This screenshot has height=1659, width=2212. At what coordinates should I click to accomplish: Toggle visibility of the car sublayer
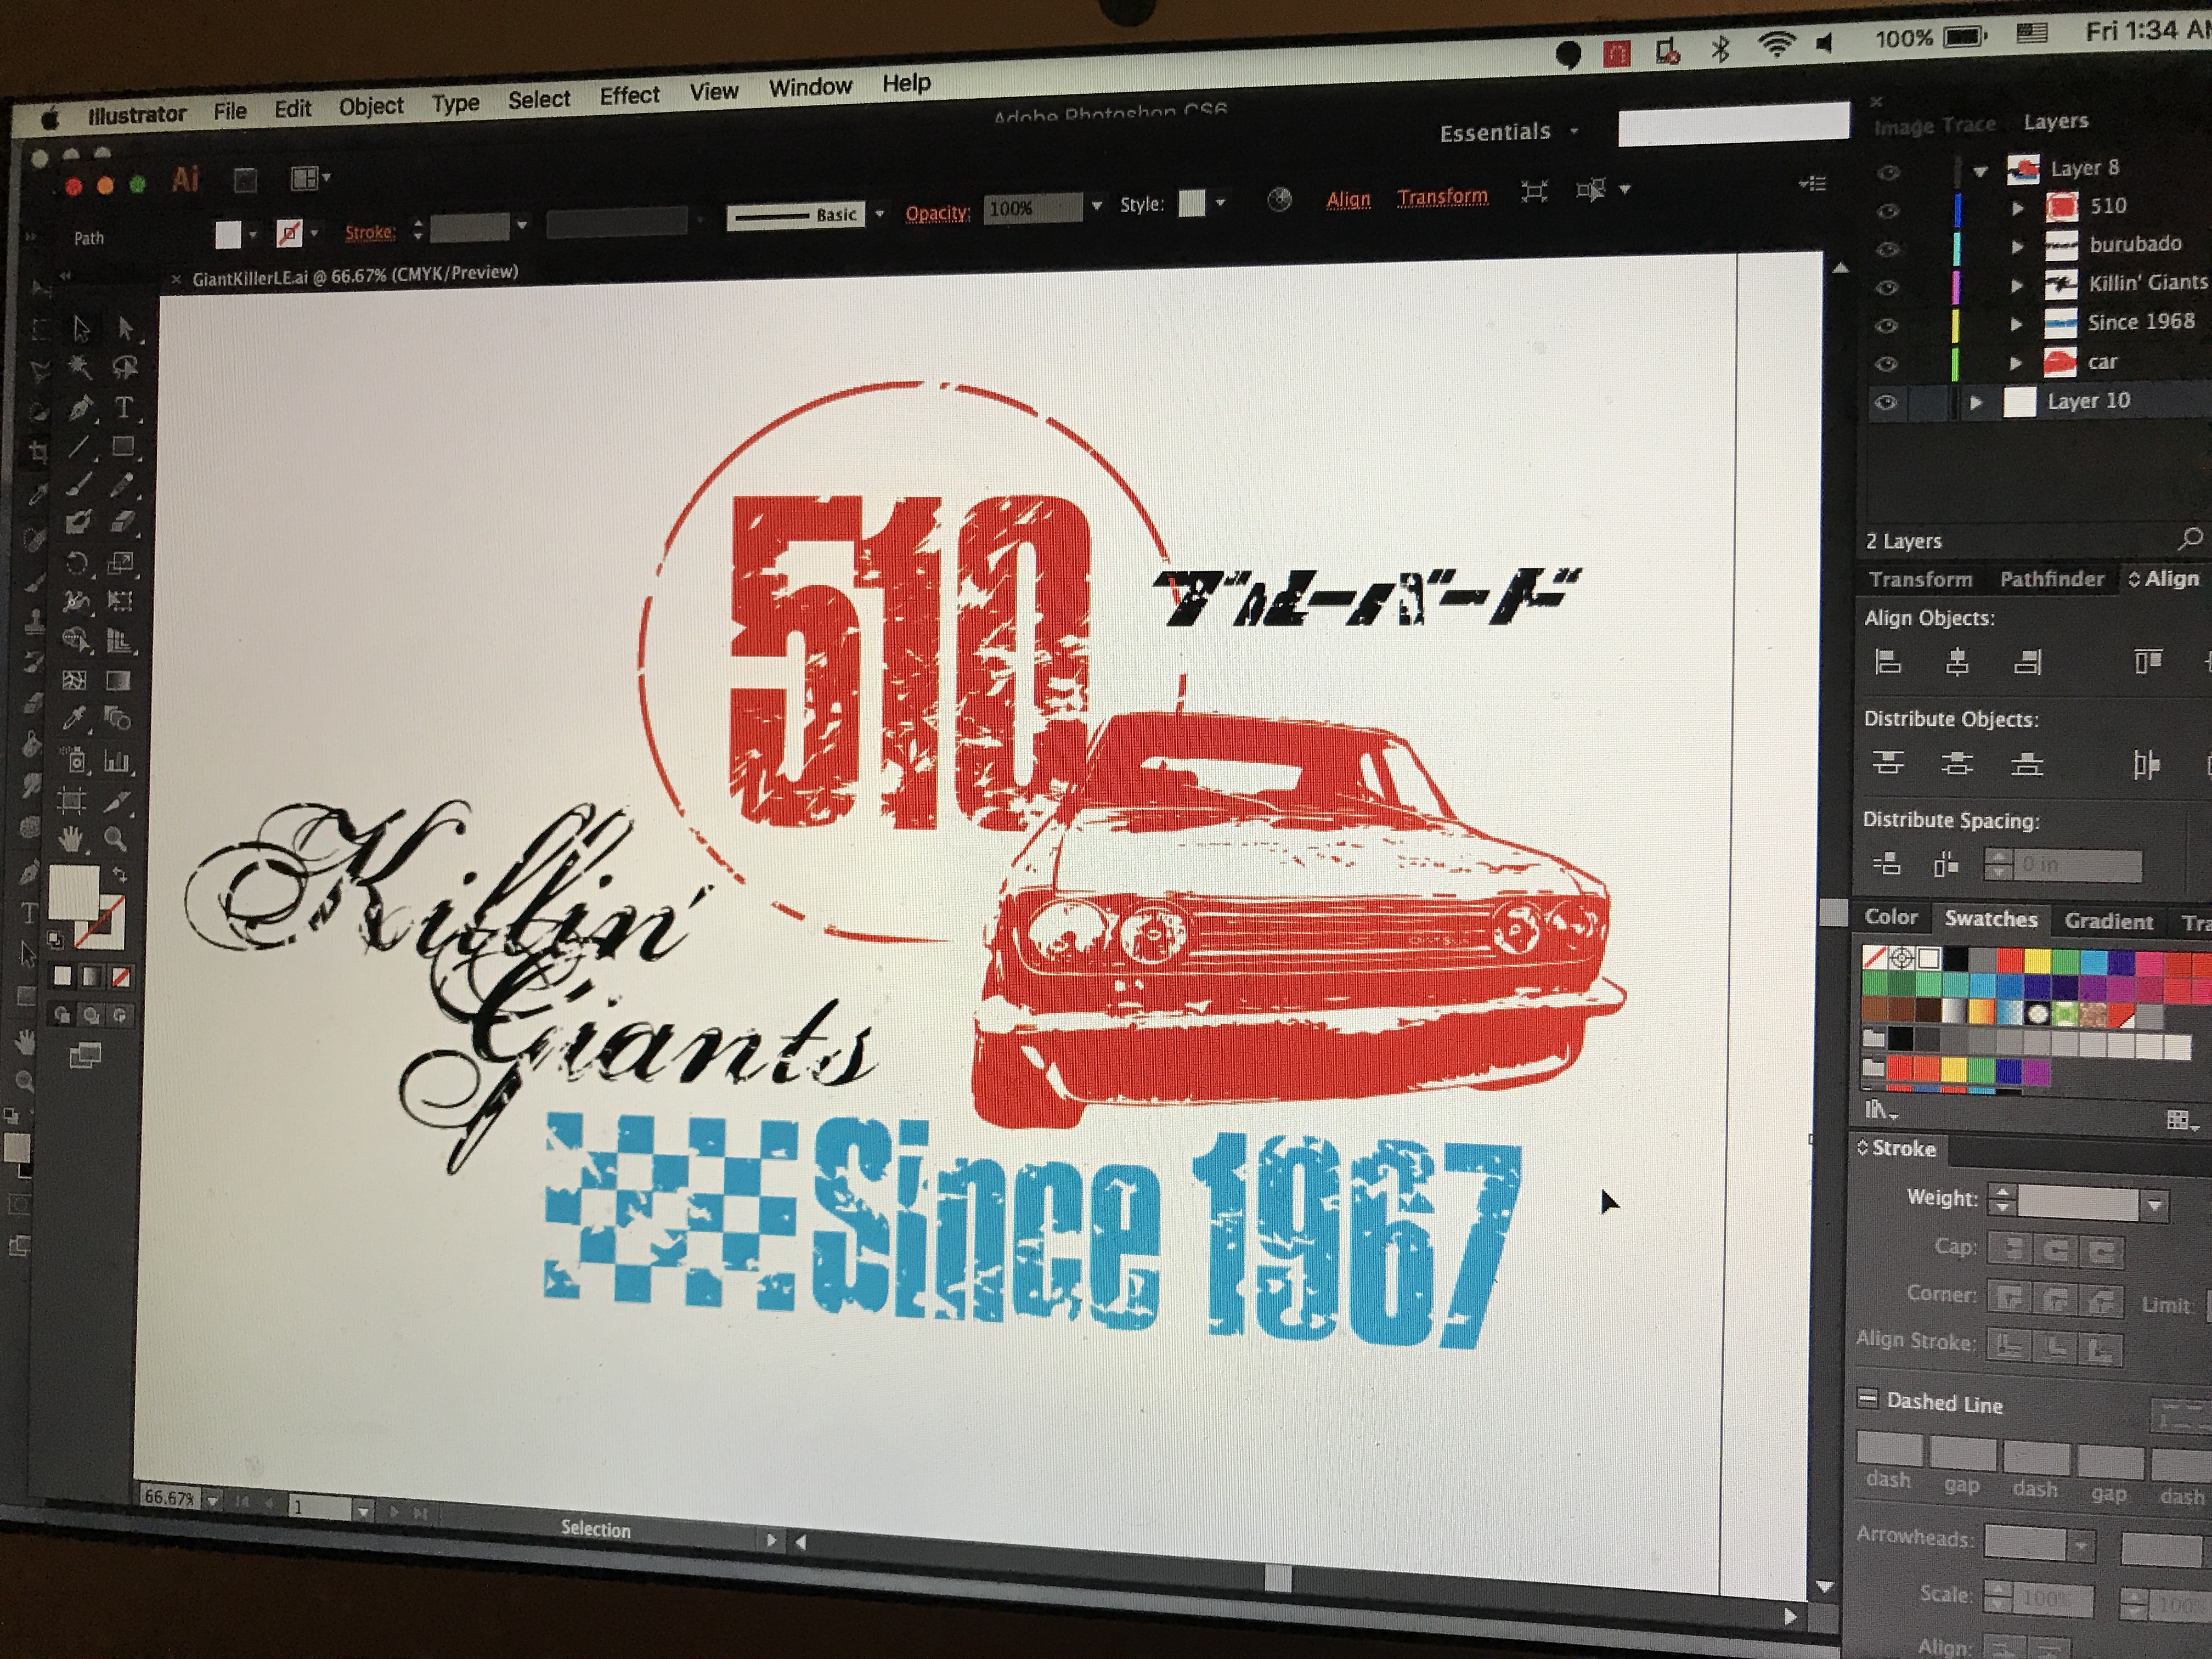click(x=1886, y=364)
